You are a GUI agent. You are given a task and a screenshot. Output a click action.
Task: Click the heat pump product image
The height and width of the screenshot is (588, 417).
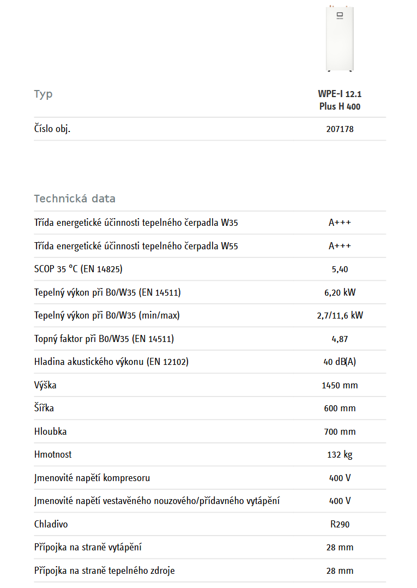[x=340, y=38]
